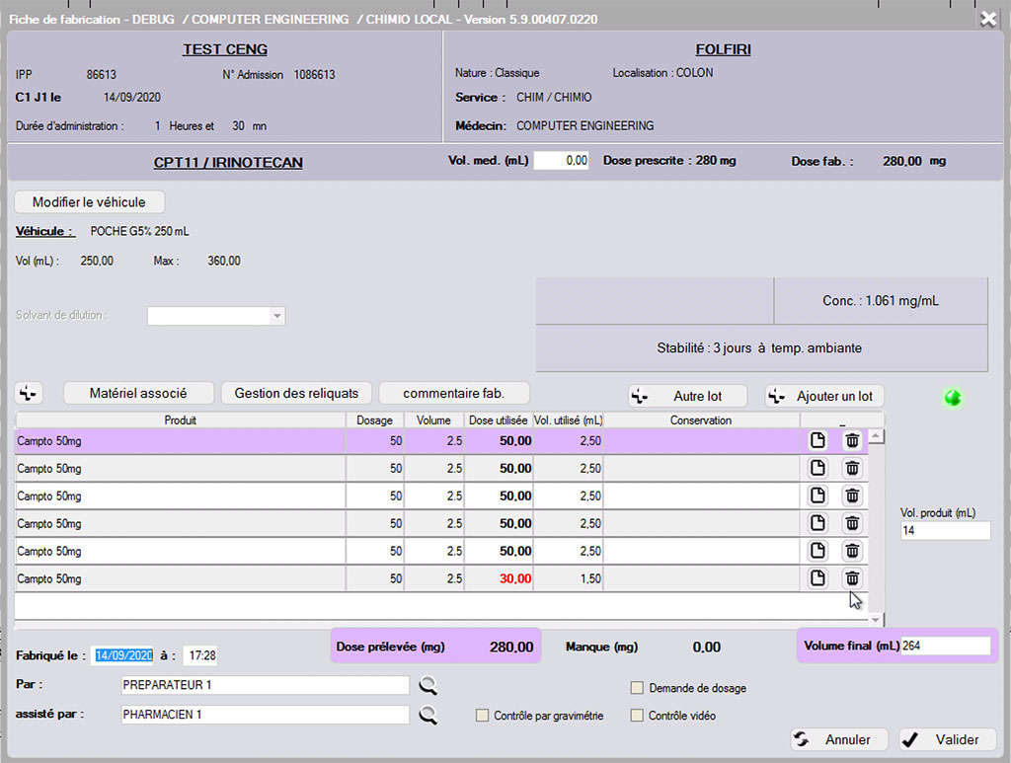Open document icon on first Campto row
The image size is (1011, 763).
(x=817, y=440)
